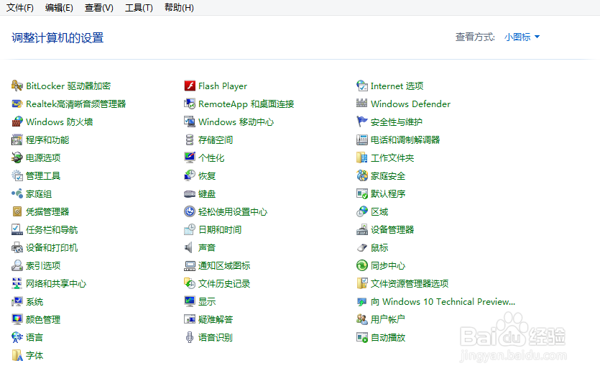Click the 同步中心 green icon
This screenshot has height=376, width=600.
pos(362,265)
